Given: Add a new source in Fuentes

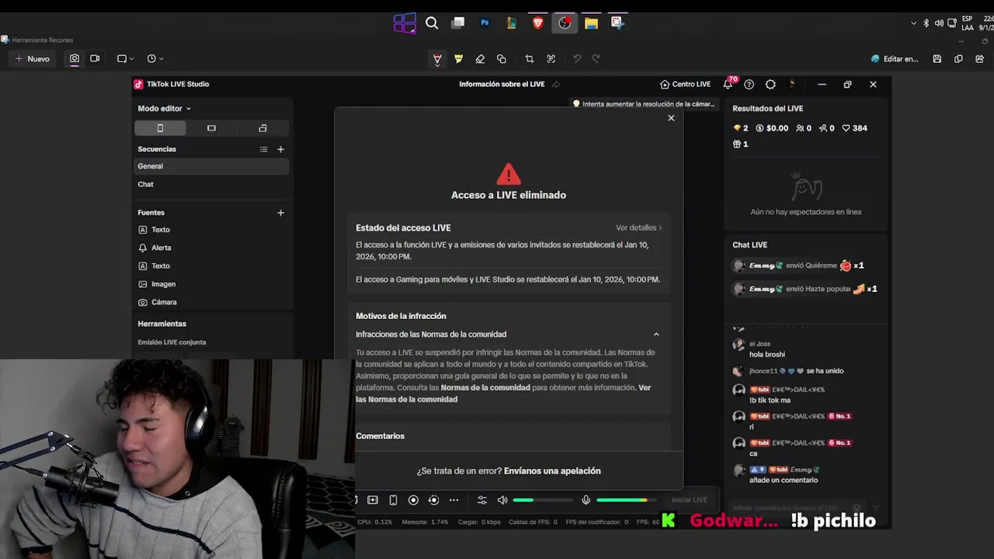Looking at the screenshot, I should [280, 213].
